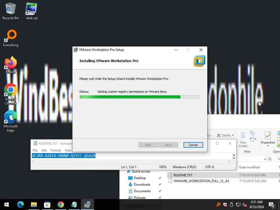The width and height of the screenshot is (280, 210).
Task: Open File Explorer from the taskbar
Action: click(x=34, y=205)
